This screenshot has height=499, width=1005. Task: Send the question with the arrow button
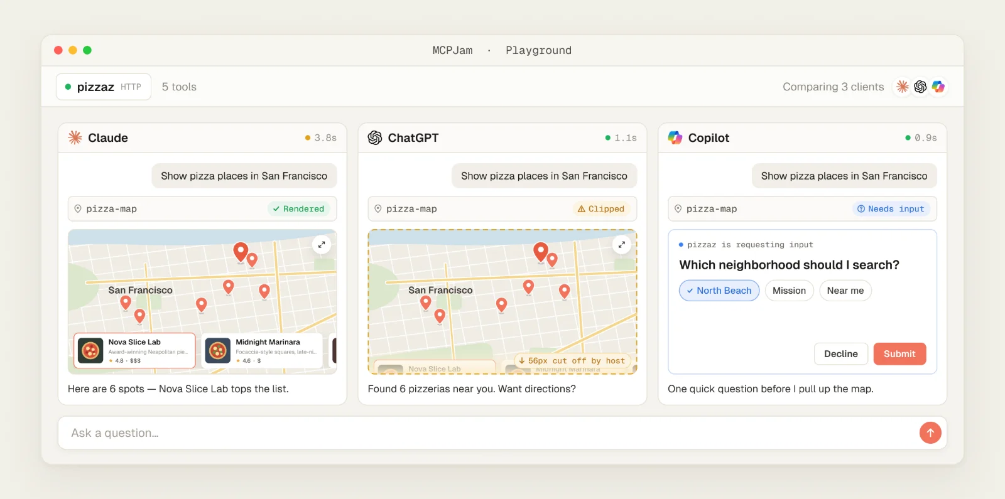point(930,432)
